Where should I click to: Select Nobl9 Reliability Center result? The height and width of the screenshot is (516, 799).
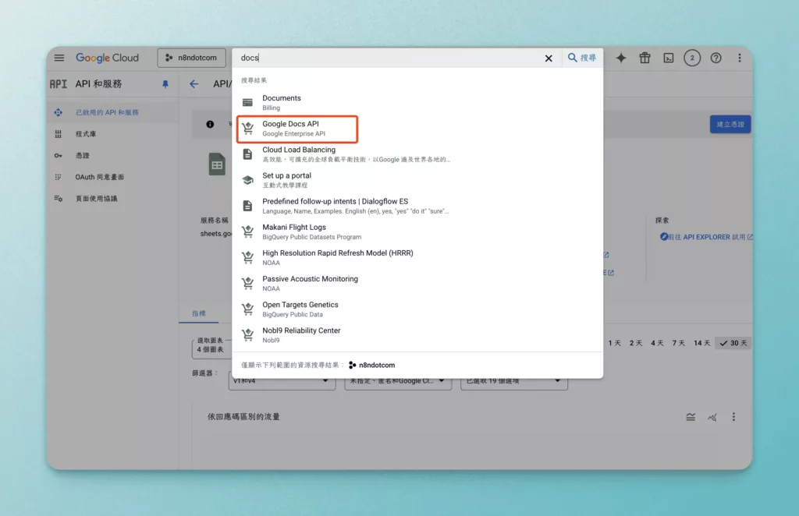(x=417, y=335)
